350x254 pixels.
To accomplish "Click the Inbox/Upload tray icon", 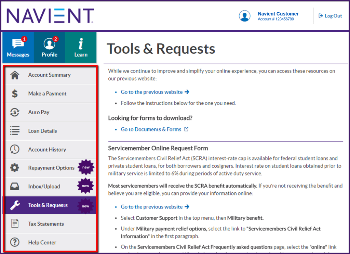I will point(15,186).
